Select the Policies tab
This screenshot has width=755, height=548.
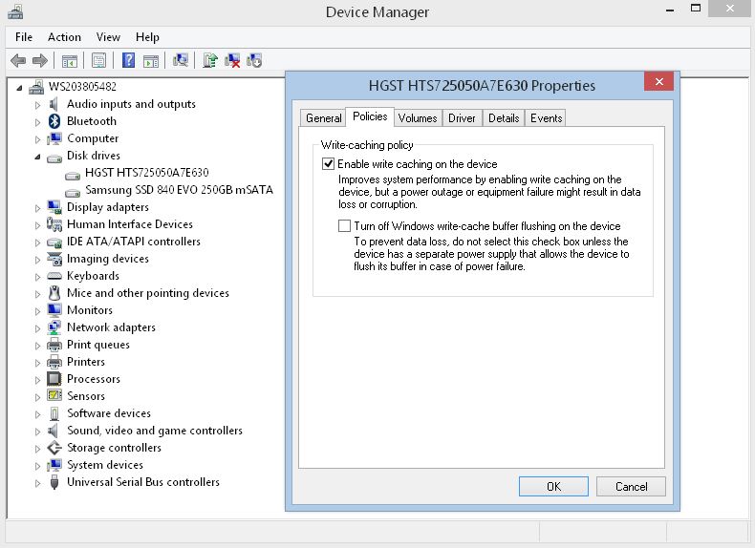tap(370, 116)
